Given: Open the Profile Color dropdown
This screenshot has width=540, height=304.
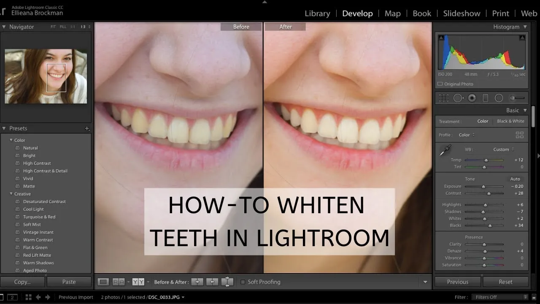Looking at the screenshot, I should pyautogui.click(x=467, y=135).
